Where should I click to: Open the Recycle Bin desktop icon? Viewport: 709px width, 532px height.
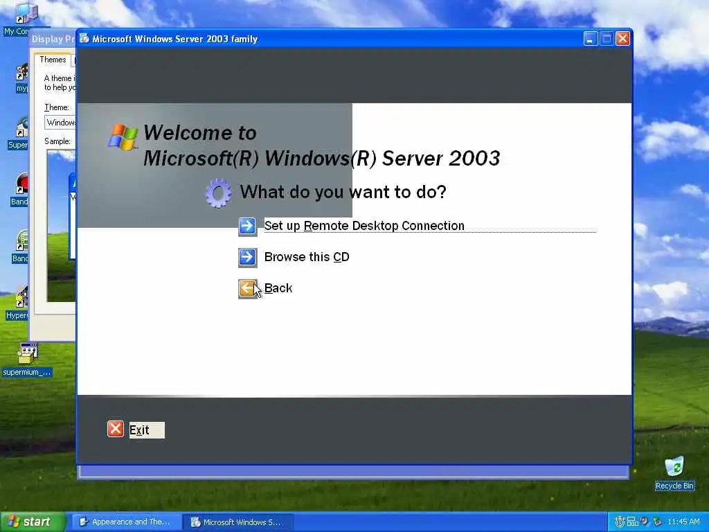point(674,473)
